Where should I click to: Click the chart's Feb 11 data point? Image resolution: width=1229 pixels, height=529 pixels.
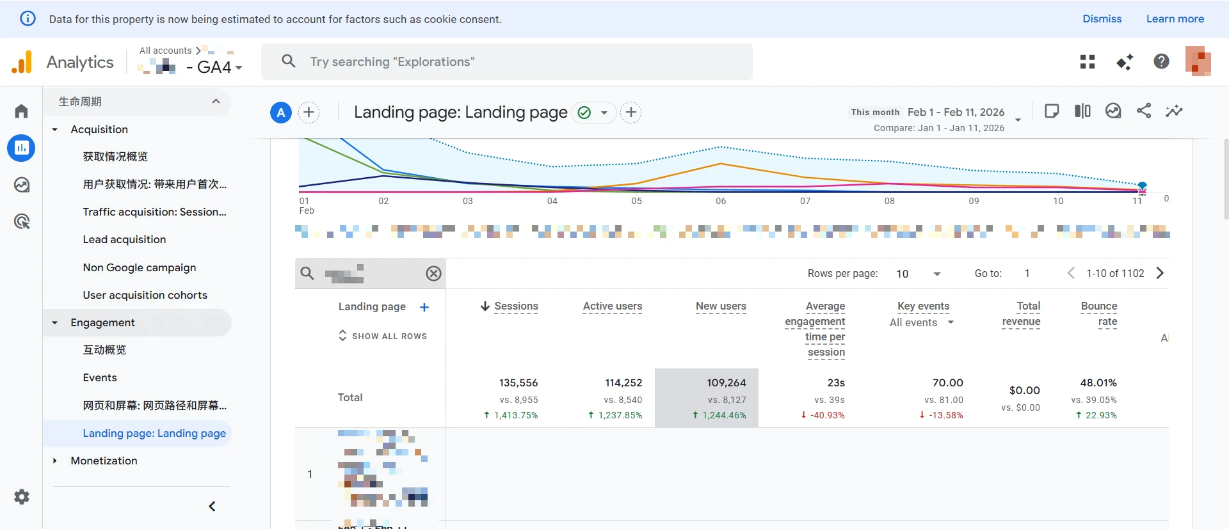point(1142,186)
